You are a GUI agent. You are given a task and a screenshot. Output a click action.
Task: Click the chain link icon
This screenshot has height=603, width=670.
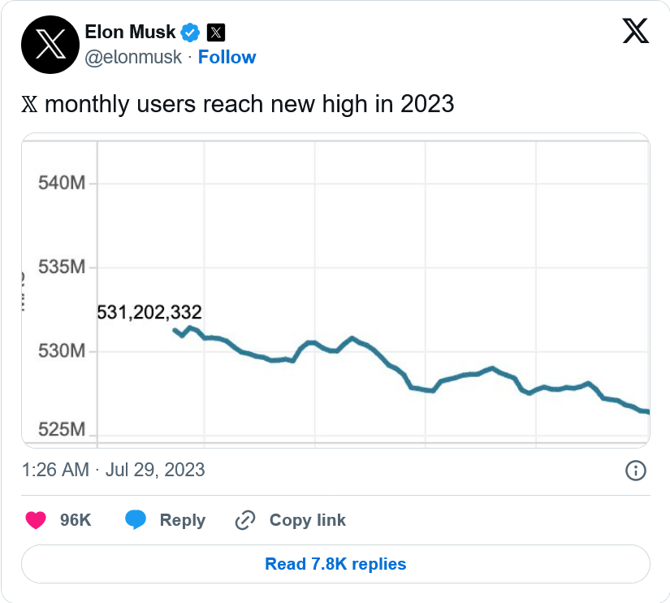(245, 520)
